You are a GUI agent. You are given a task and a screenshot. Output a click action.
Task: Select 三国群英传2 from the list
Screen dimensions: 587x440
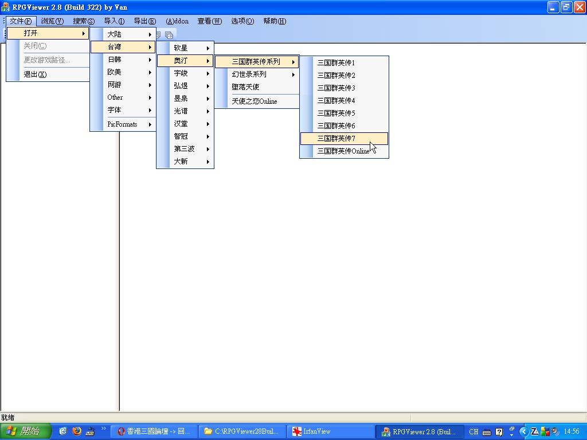click(x=344, y=75)
